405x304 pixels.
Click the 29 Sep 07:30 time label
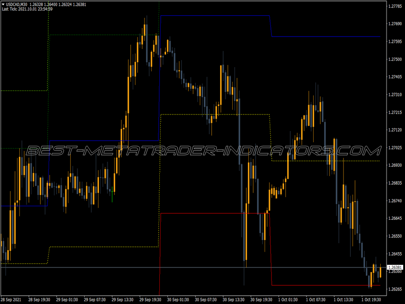tap(95, 299)
